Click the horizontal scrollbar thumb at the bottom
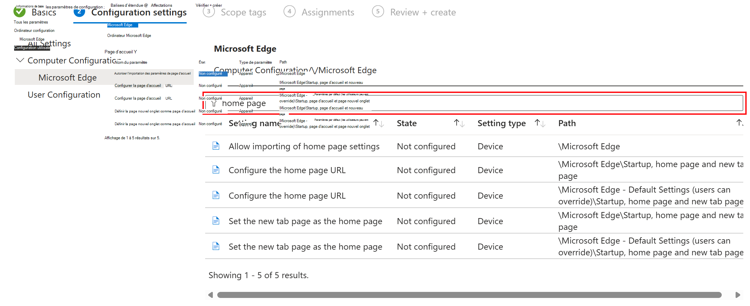 click(470, 295)
